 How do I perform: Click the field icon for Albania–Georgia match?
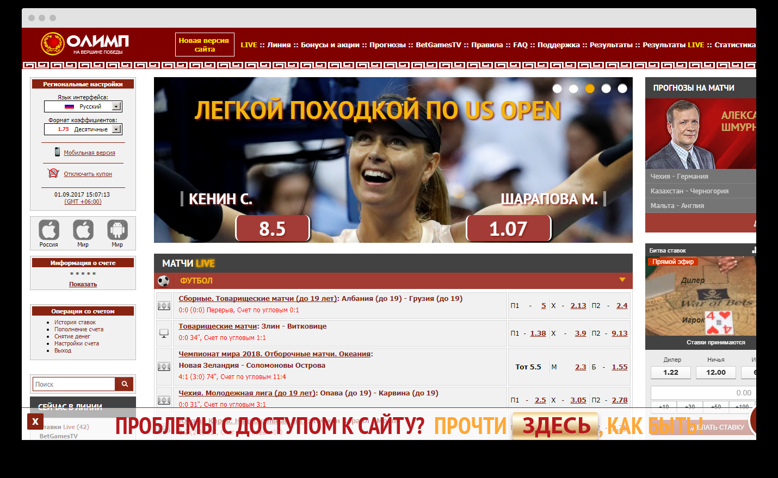(164, 306)
